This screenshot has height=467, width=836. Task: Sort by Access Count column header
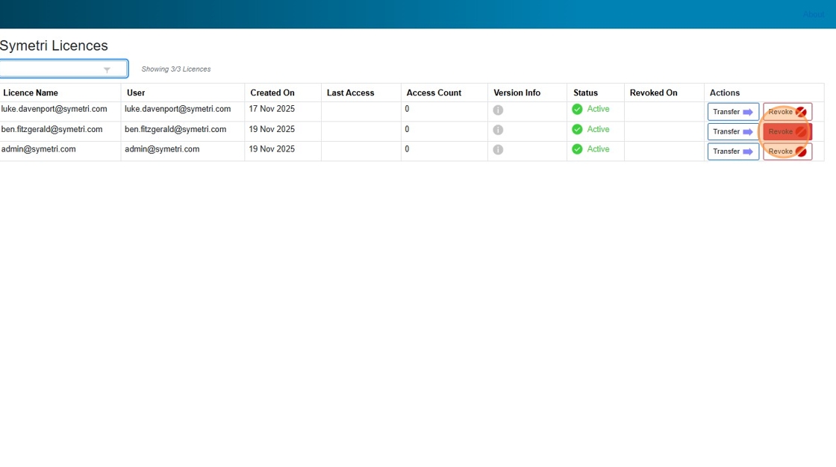[x=434, y=93]
